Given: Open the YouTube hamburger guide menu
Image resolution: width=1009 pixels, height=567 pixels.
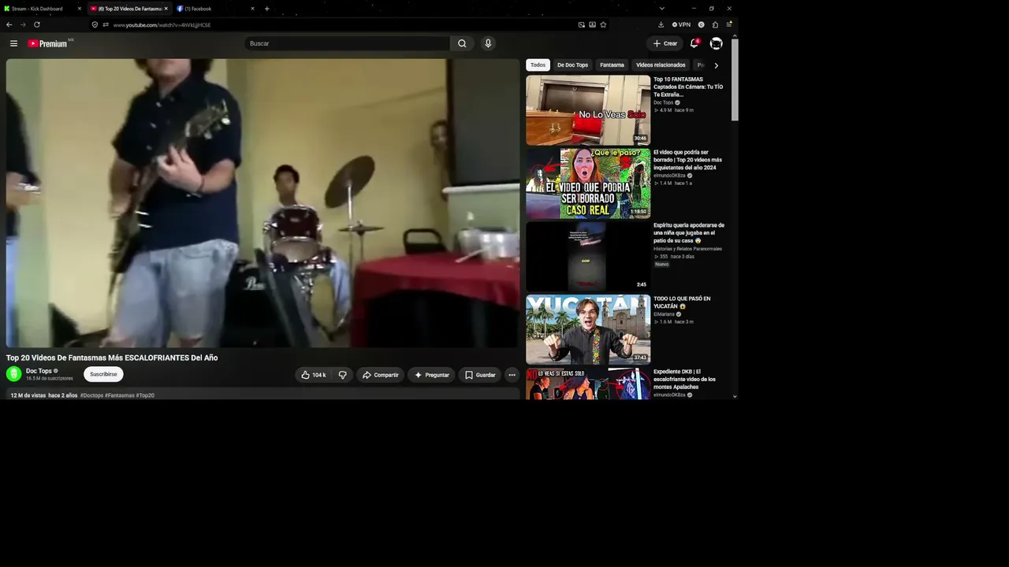Looking at the screenshot, I should (x=13, y=43).
